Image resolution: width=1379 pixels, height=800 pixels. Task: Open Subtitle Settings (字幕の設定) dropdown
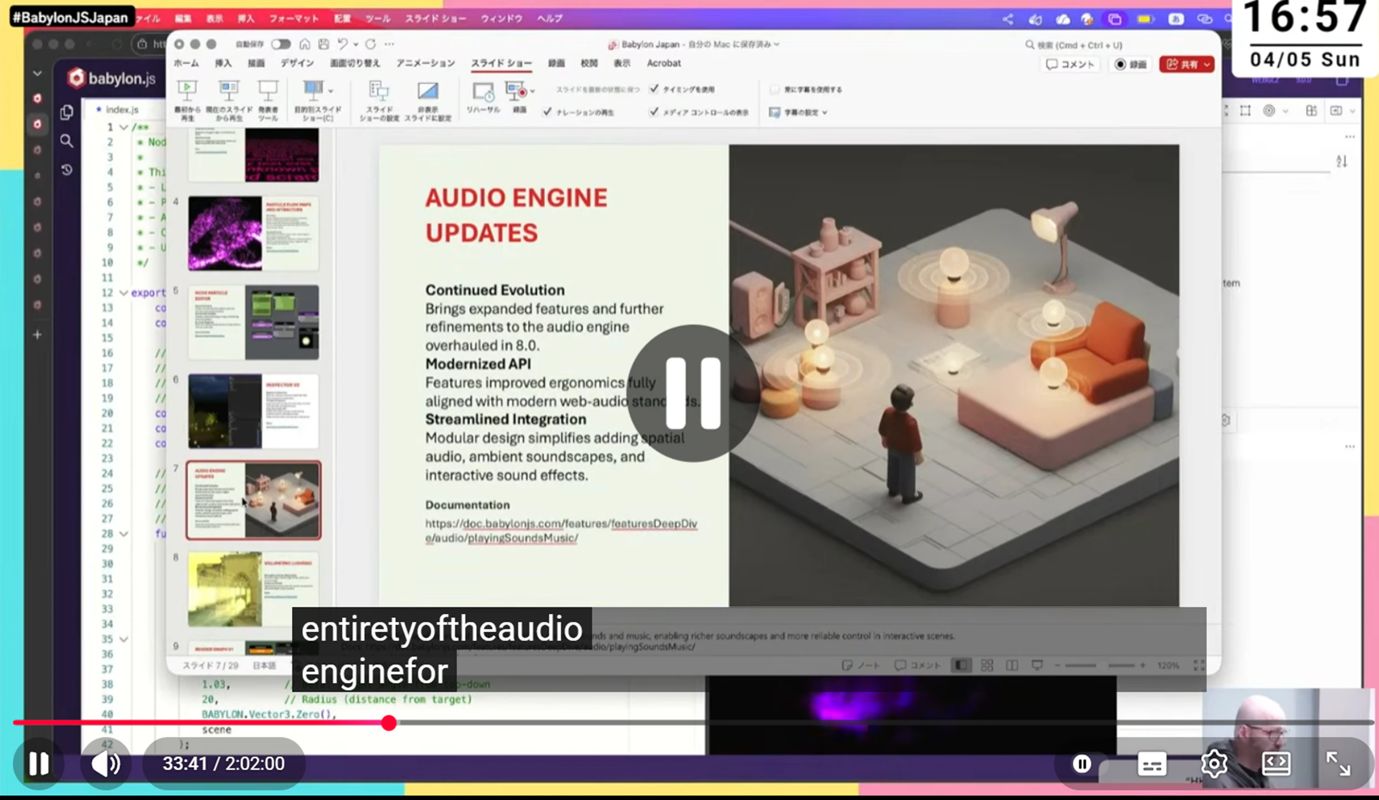point(799,112)
